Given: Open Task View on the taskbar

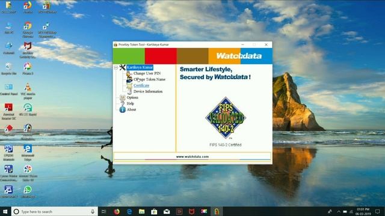Looking at the screenshot, I should coord(104,211).
